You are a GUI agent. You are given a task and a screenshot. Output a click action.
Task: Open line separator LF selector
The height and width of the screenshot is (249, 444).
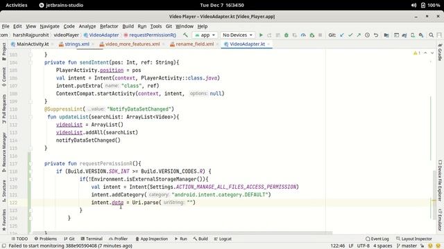pos(351,246)
